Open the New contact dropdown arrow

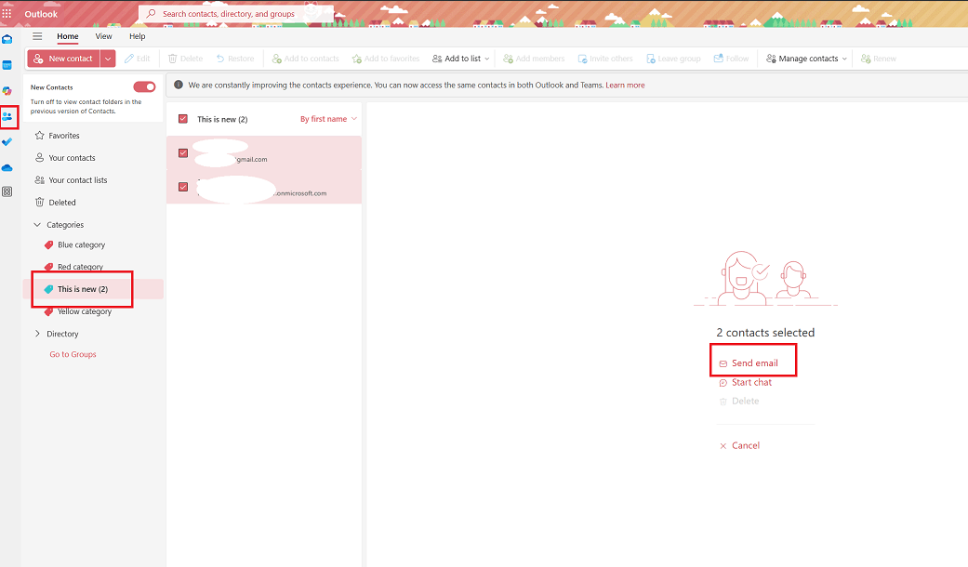click(x=108, y=59)
